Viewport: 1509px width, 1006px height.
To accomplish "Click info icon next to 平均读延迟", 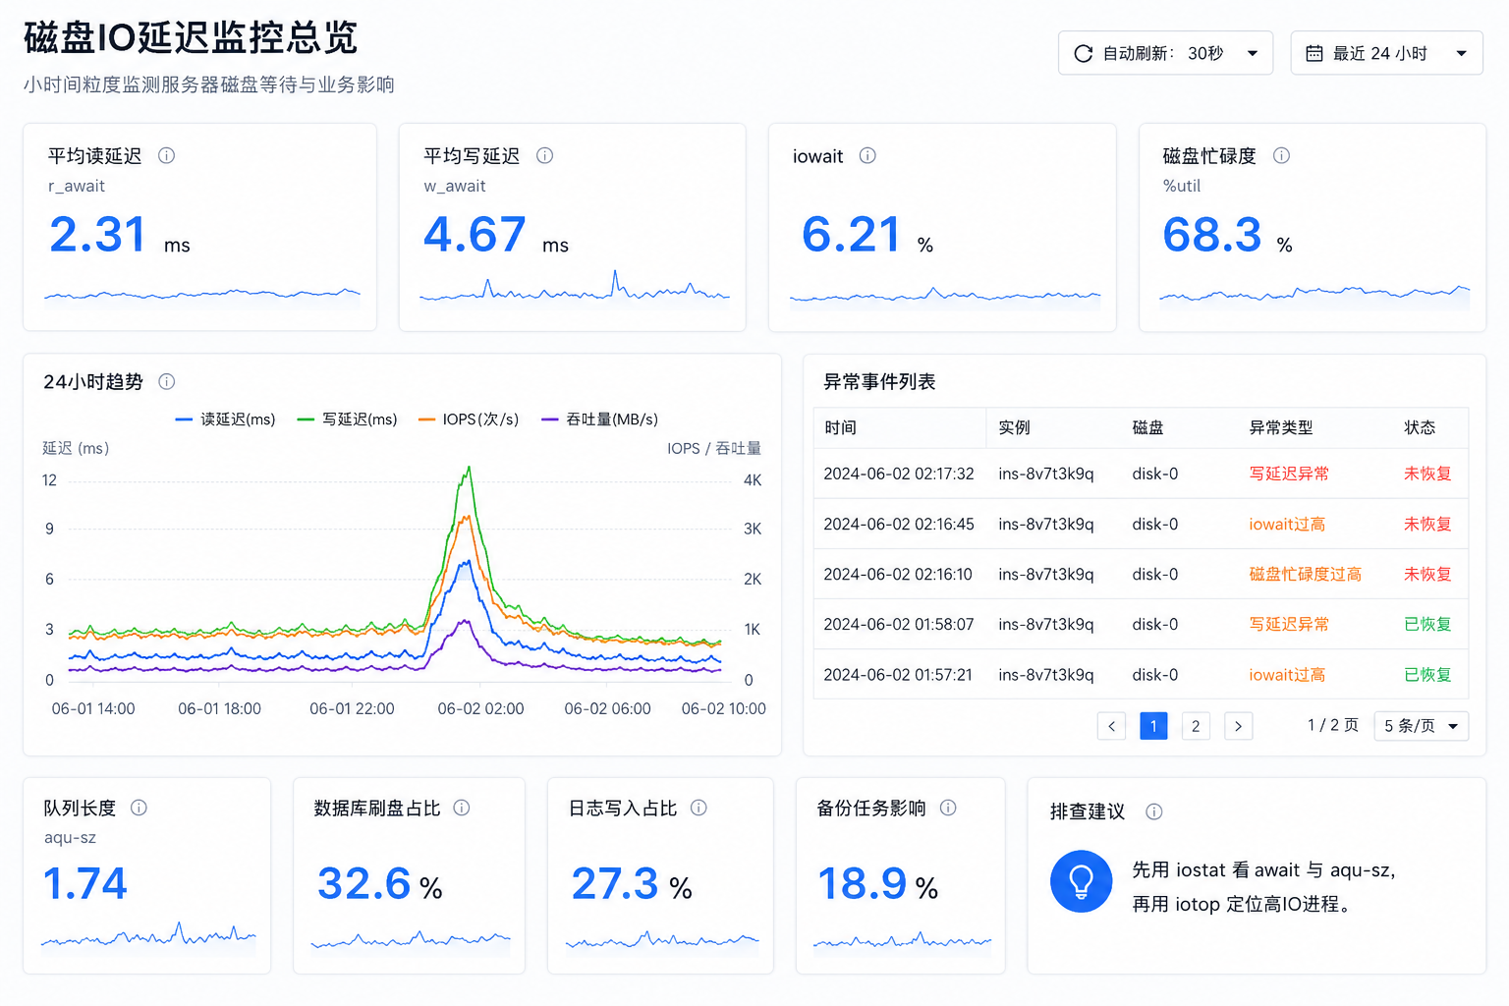I will tap(167, 155).
